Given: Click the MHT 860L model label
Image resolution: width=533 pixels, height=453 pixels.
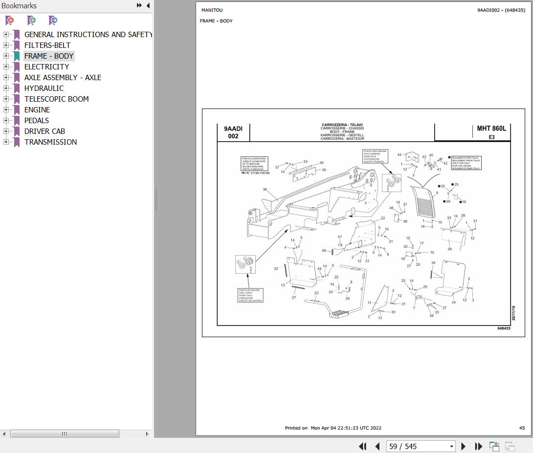Looking at the screenshot, I should (x=491, y=129).
